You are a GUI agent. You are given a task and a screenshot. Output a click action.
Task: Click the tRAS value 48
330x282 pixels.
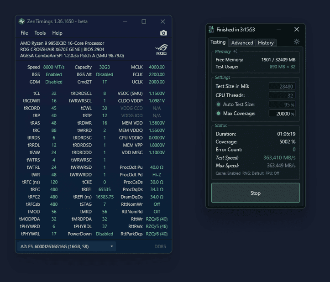(x=54, y=123)
